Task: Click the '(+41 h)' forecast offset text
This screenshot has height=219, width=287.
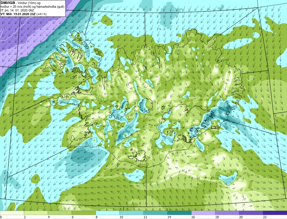Action: click(42, 14)
